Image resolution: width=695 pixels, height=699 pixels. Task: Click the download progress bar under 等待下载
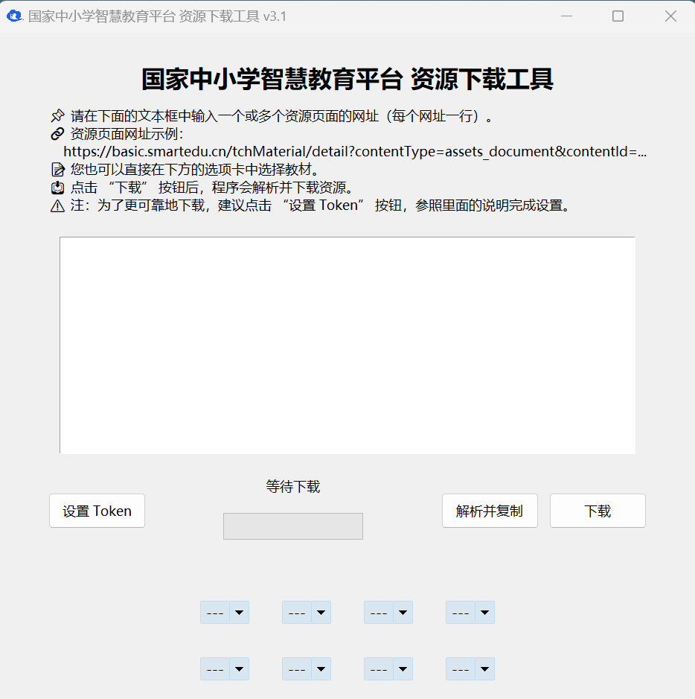point(293,526)
